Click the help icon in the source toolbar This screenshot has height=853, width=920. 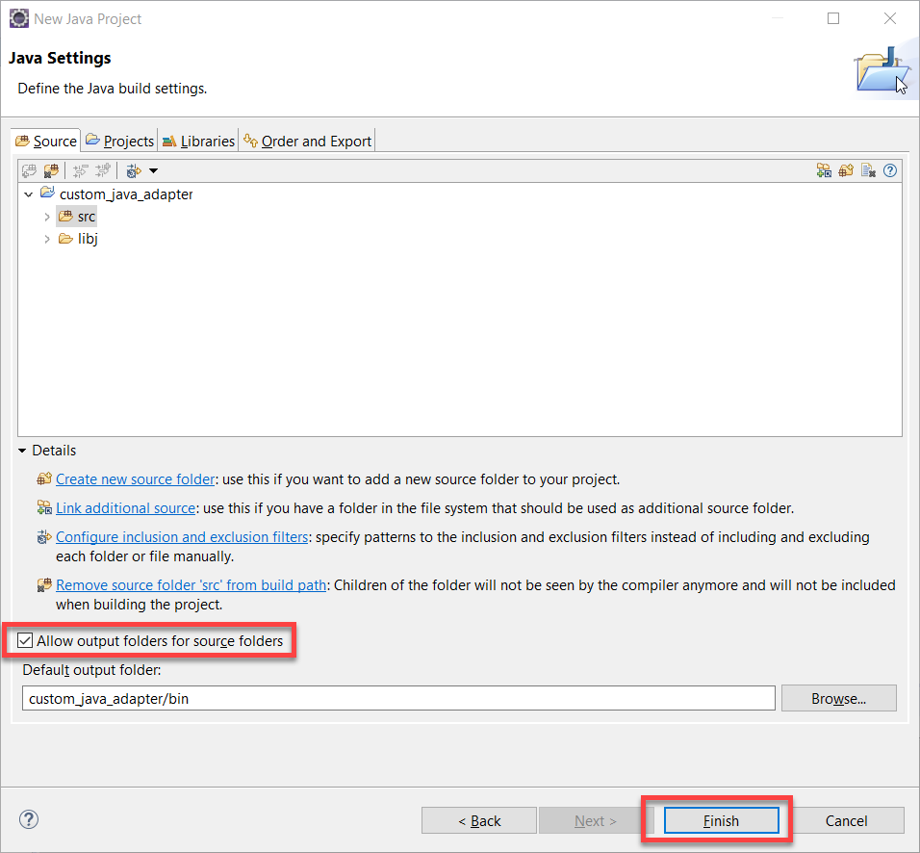coord(890,170)
